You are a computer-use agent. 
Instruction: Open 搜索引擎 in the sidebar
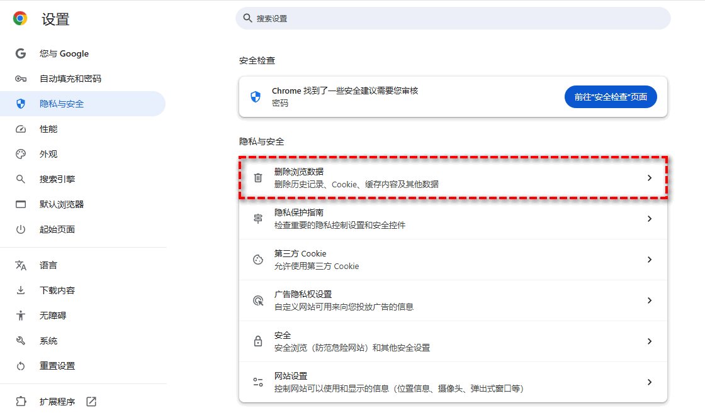(57, 179)
